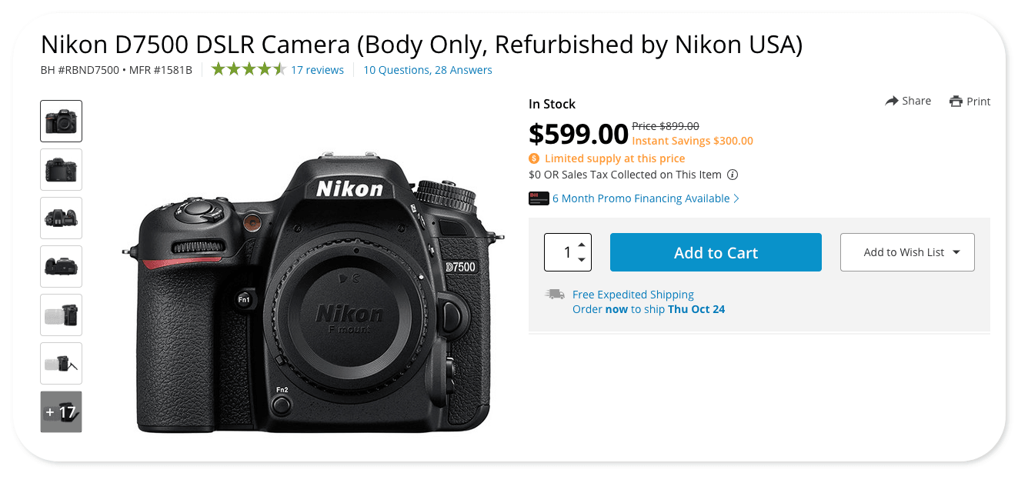Decrease quantity with the down arrow

581,260
